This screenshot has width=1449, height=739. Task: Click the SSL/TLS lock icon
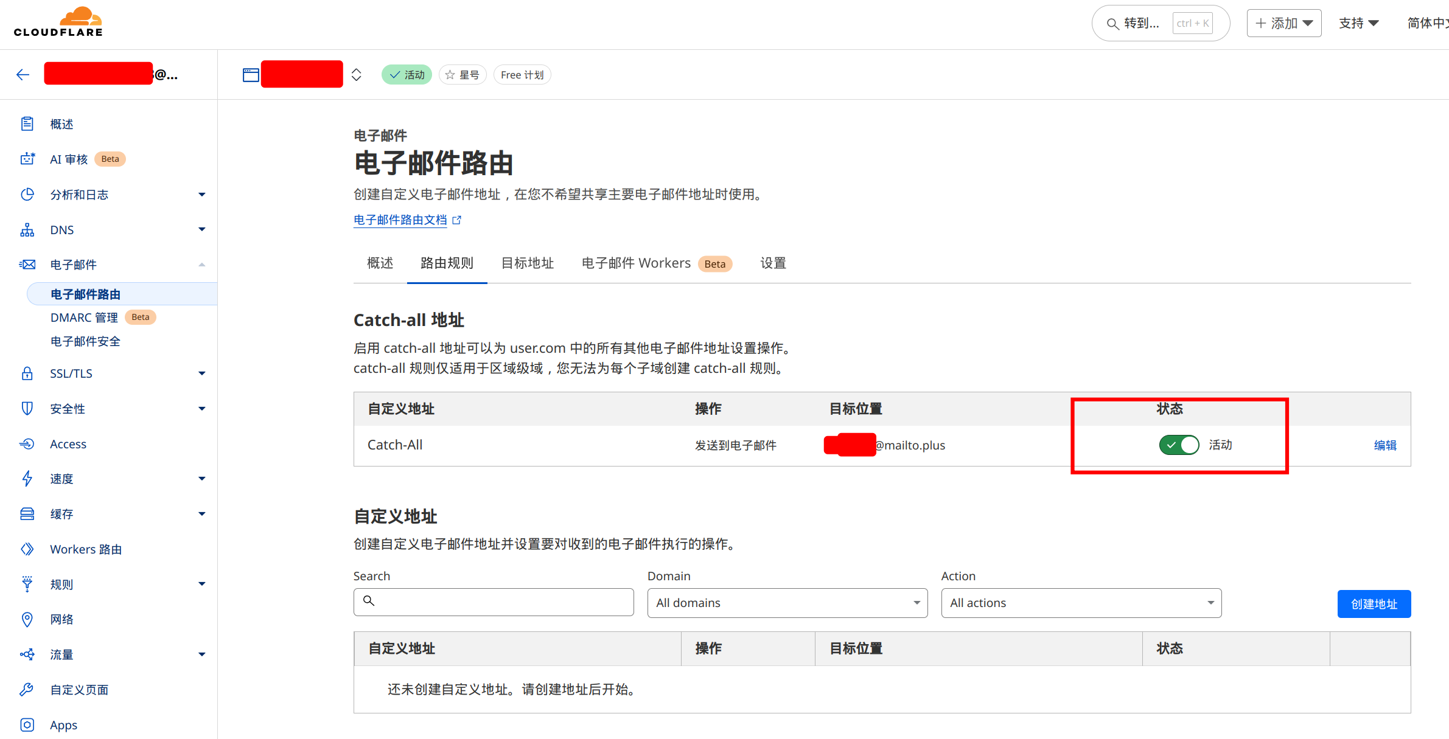click(x=27, y=373)
